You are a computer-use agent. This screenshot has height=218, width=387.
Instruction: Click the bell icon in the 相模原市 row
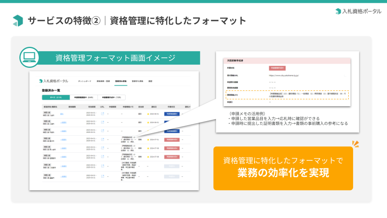coord(148,157)
